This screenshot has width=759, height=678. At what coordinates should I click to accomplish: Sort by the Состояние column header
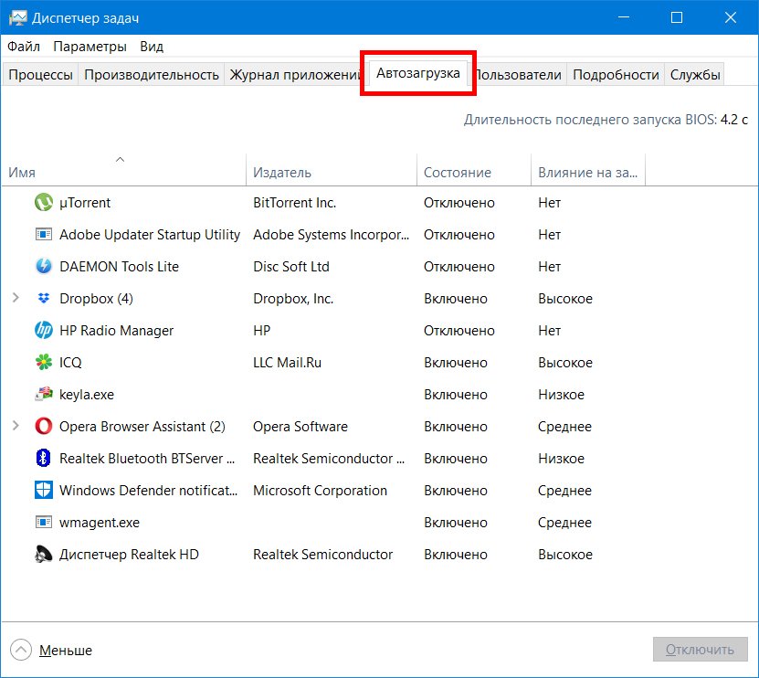458,173
